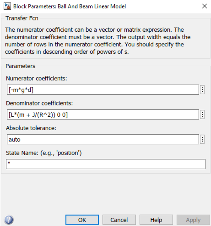Click the State Name label text
211x226 pixels.
(44, 153)
